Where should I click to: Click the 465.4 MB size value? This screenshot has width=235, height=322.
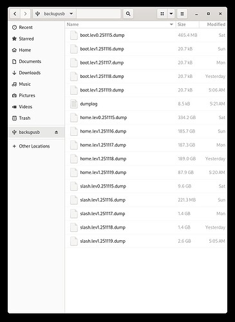[187, 35]
